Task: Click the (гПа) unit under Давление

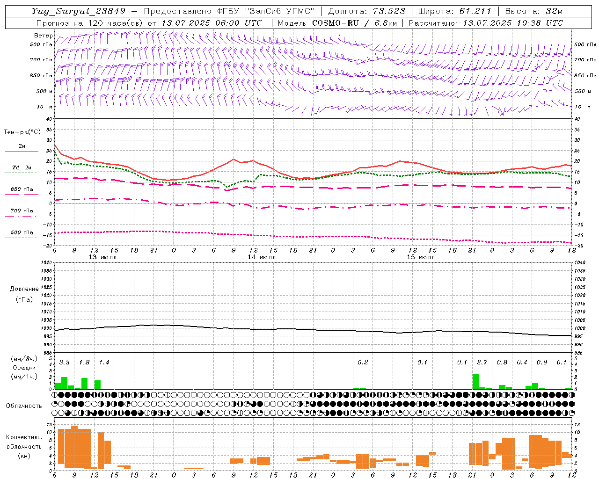Action: point(24,299)
